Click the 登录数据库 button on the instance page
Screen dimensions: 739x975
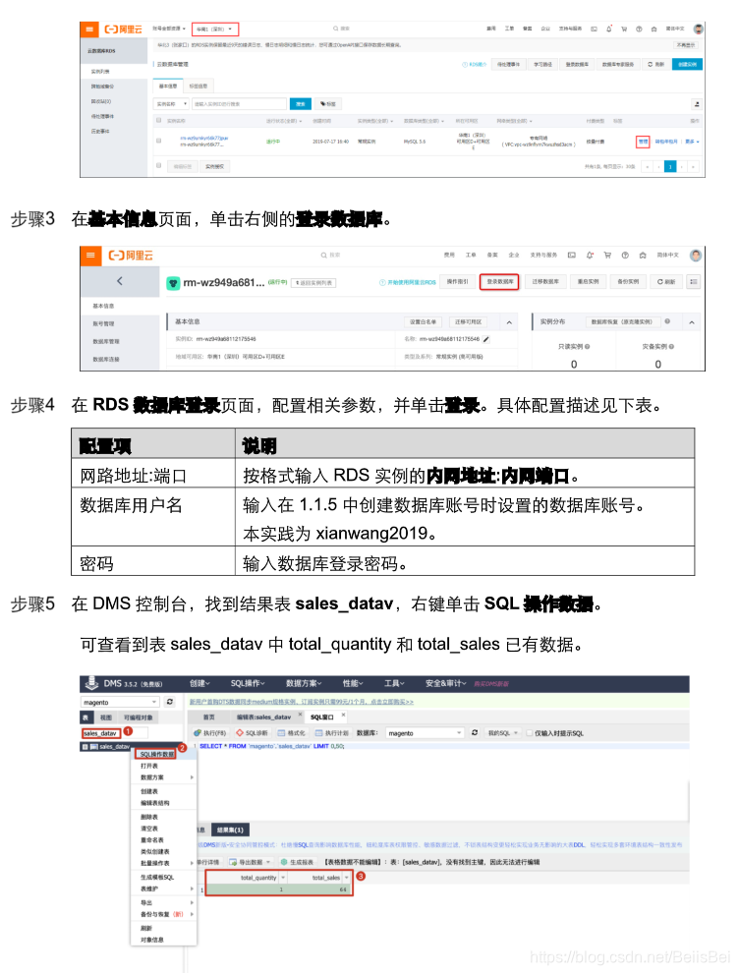(500, 282)
